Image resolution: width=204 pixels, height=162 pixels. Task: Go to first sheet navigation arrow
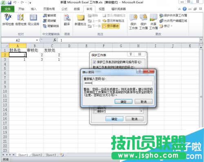click(3, 155)
